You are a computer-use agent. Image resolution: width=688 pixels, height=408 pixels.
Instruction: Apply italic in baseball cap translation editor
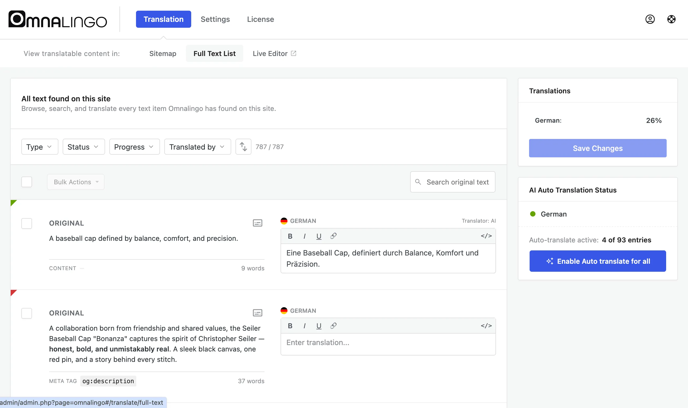tap(305, 236)
